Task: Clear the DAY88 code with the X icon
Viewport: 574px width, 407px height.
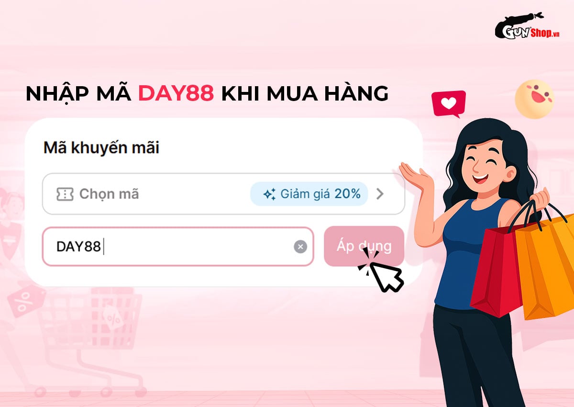Action: [x=300, y=247]
